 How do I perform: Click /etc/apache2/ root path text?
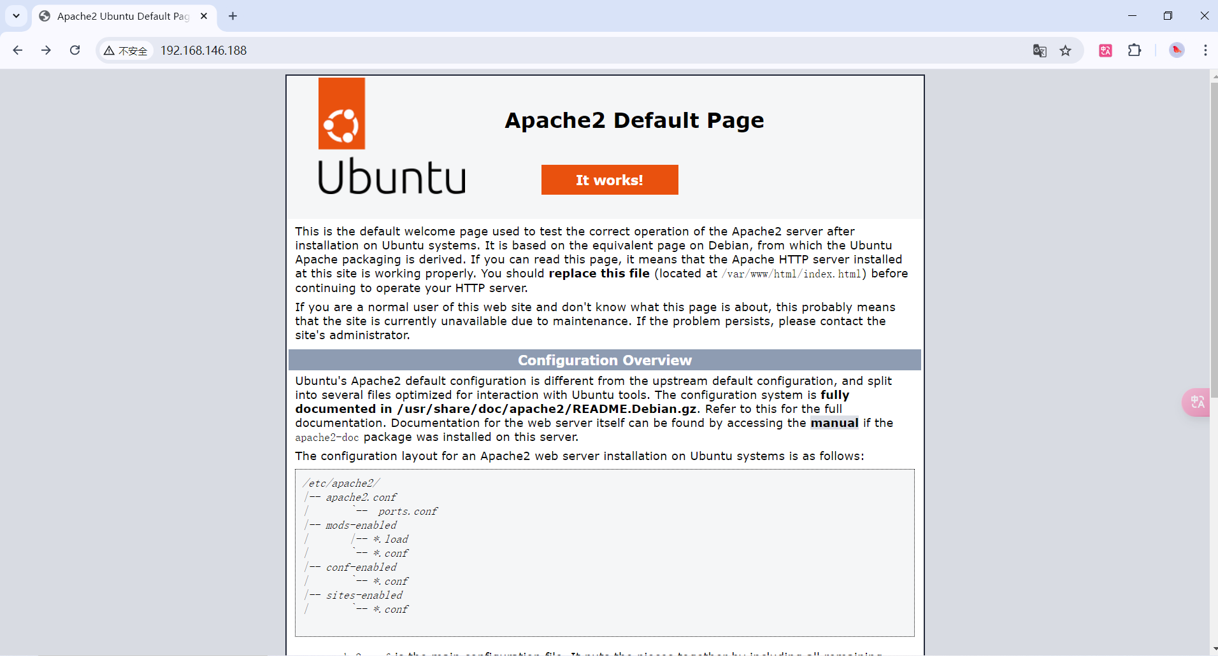coord(341,484)
